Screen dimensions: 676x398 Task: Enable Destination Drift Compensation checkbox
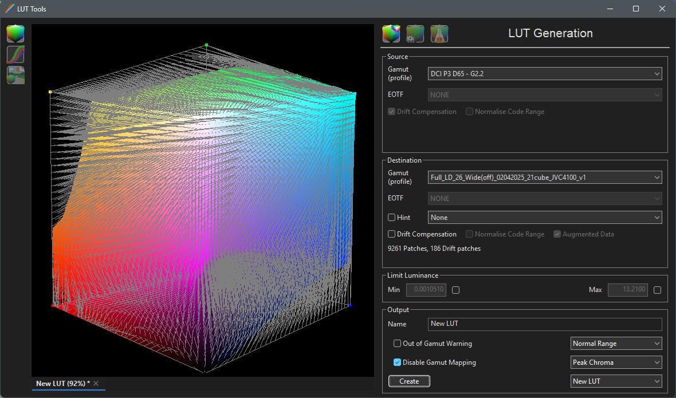[x=391, y=234]
